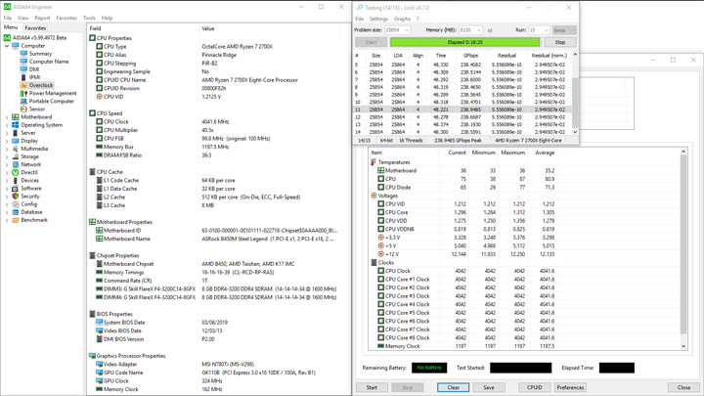The height and width of the screenshot is (396, 704).
Task: Click the Benchmark icon in the tree
Action: [x=16, y=220]
